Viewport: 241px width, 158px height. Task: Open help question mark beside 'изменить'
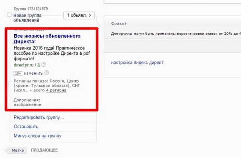(47, 73)
